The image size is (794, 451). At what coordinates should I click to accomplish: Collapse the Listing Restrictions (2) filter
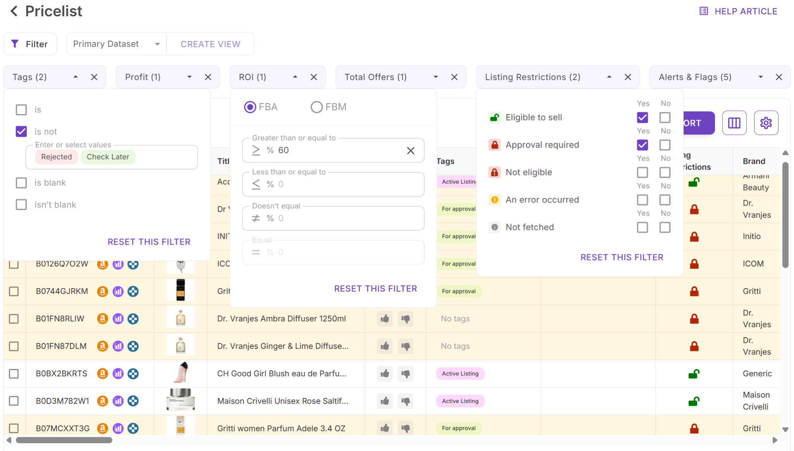[x=609, y=77]
